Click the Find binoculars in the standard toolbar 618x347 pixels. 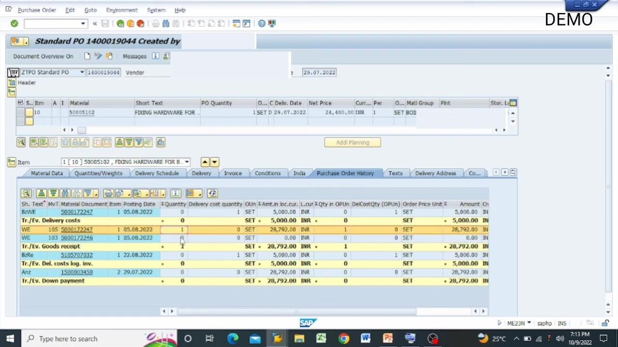point(166,24)
